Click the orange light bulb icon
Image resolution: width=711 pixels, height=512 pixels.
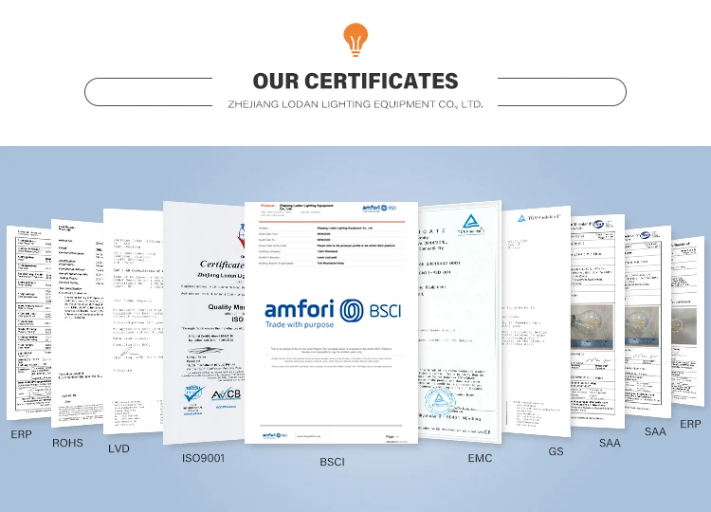355,40
